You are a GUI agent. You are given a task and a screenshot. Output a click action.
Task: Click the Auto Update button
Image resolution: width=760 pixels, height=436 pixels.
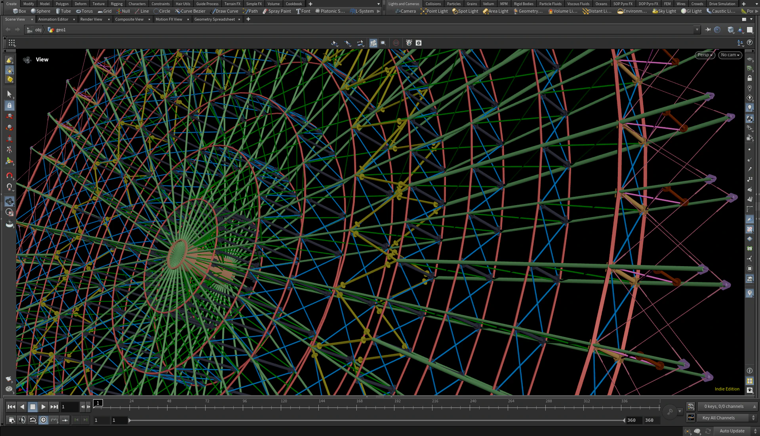point(732,431)
